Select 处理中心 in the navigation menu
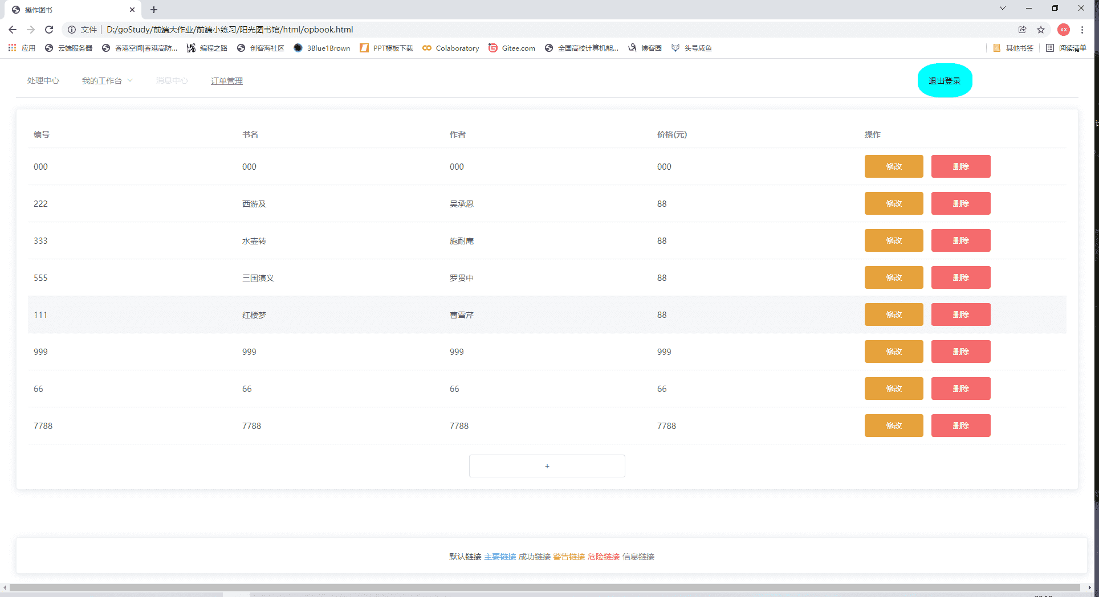The image size is (1099, 597). pyautogui.click(x=43, y=81)
